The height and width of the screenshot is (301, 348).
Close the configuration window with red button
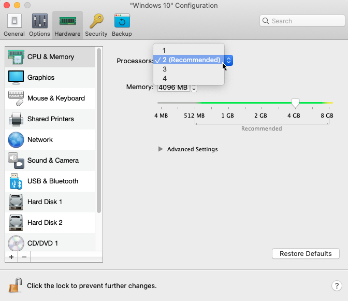[7, 5]
